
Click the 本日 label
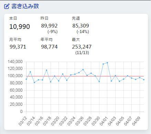pos(13,18)
